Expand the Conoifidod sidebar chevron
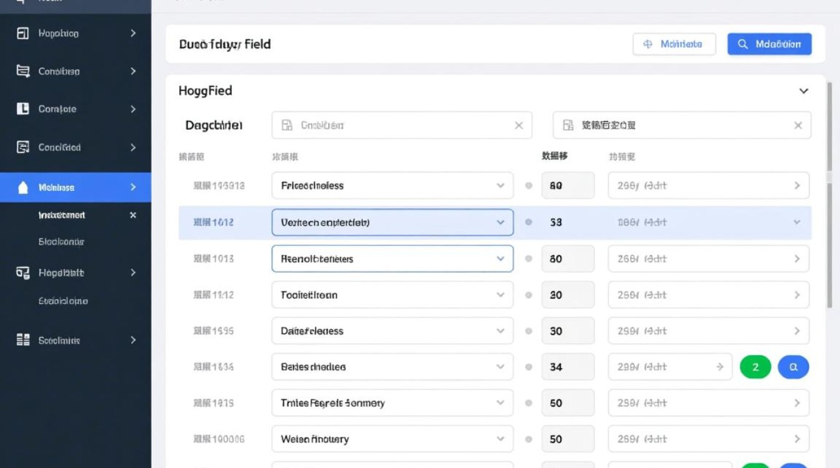 pyautogui.click(x=133, y=147)
